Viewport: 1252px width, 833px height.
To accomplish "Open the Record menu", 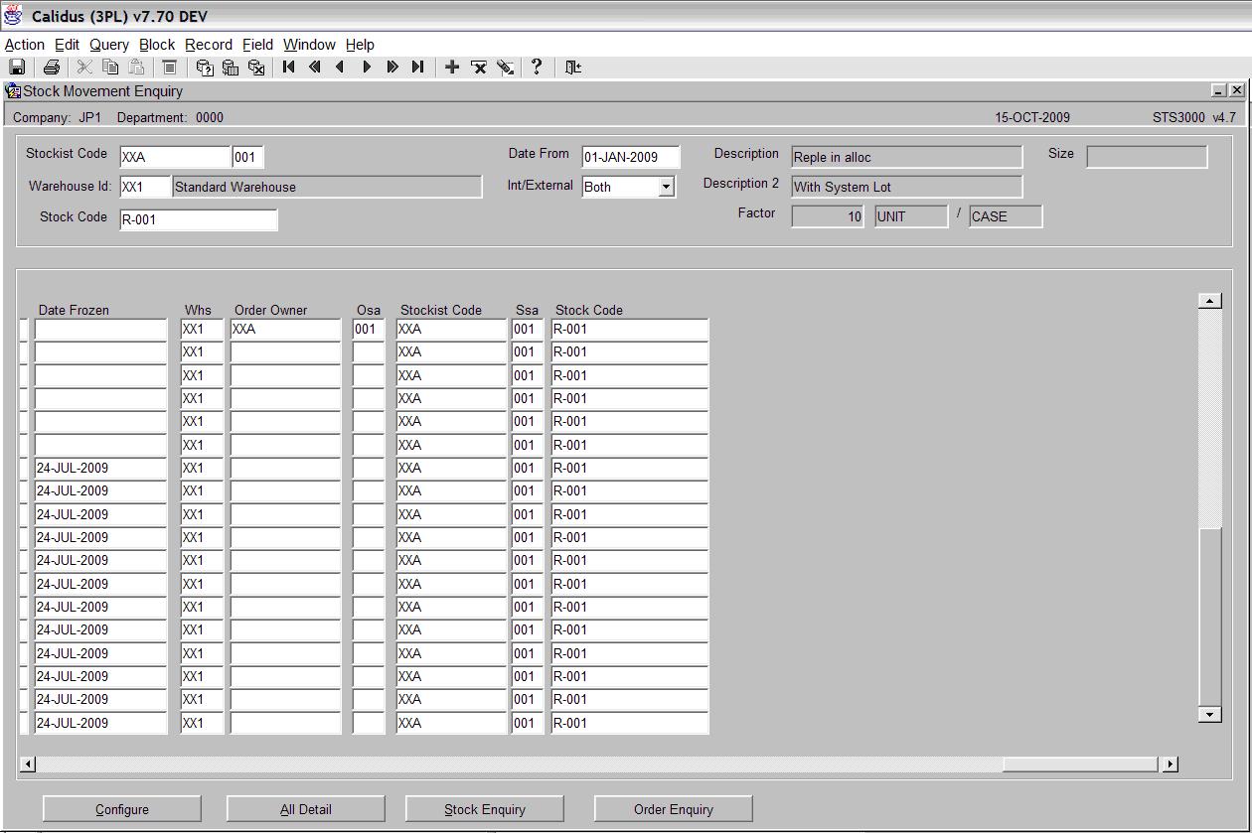I will (x=209, y=45).
